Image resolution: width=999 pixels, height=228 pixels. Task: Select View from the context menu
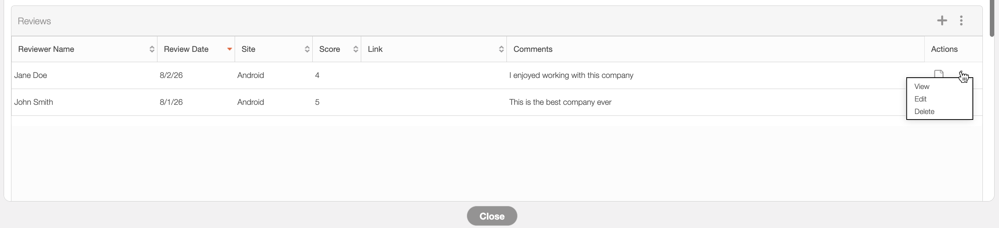(x=921, y=86)
